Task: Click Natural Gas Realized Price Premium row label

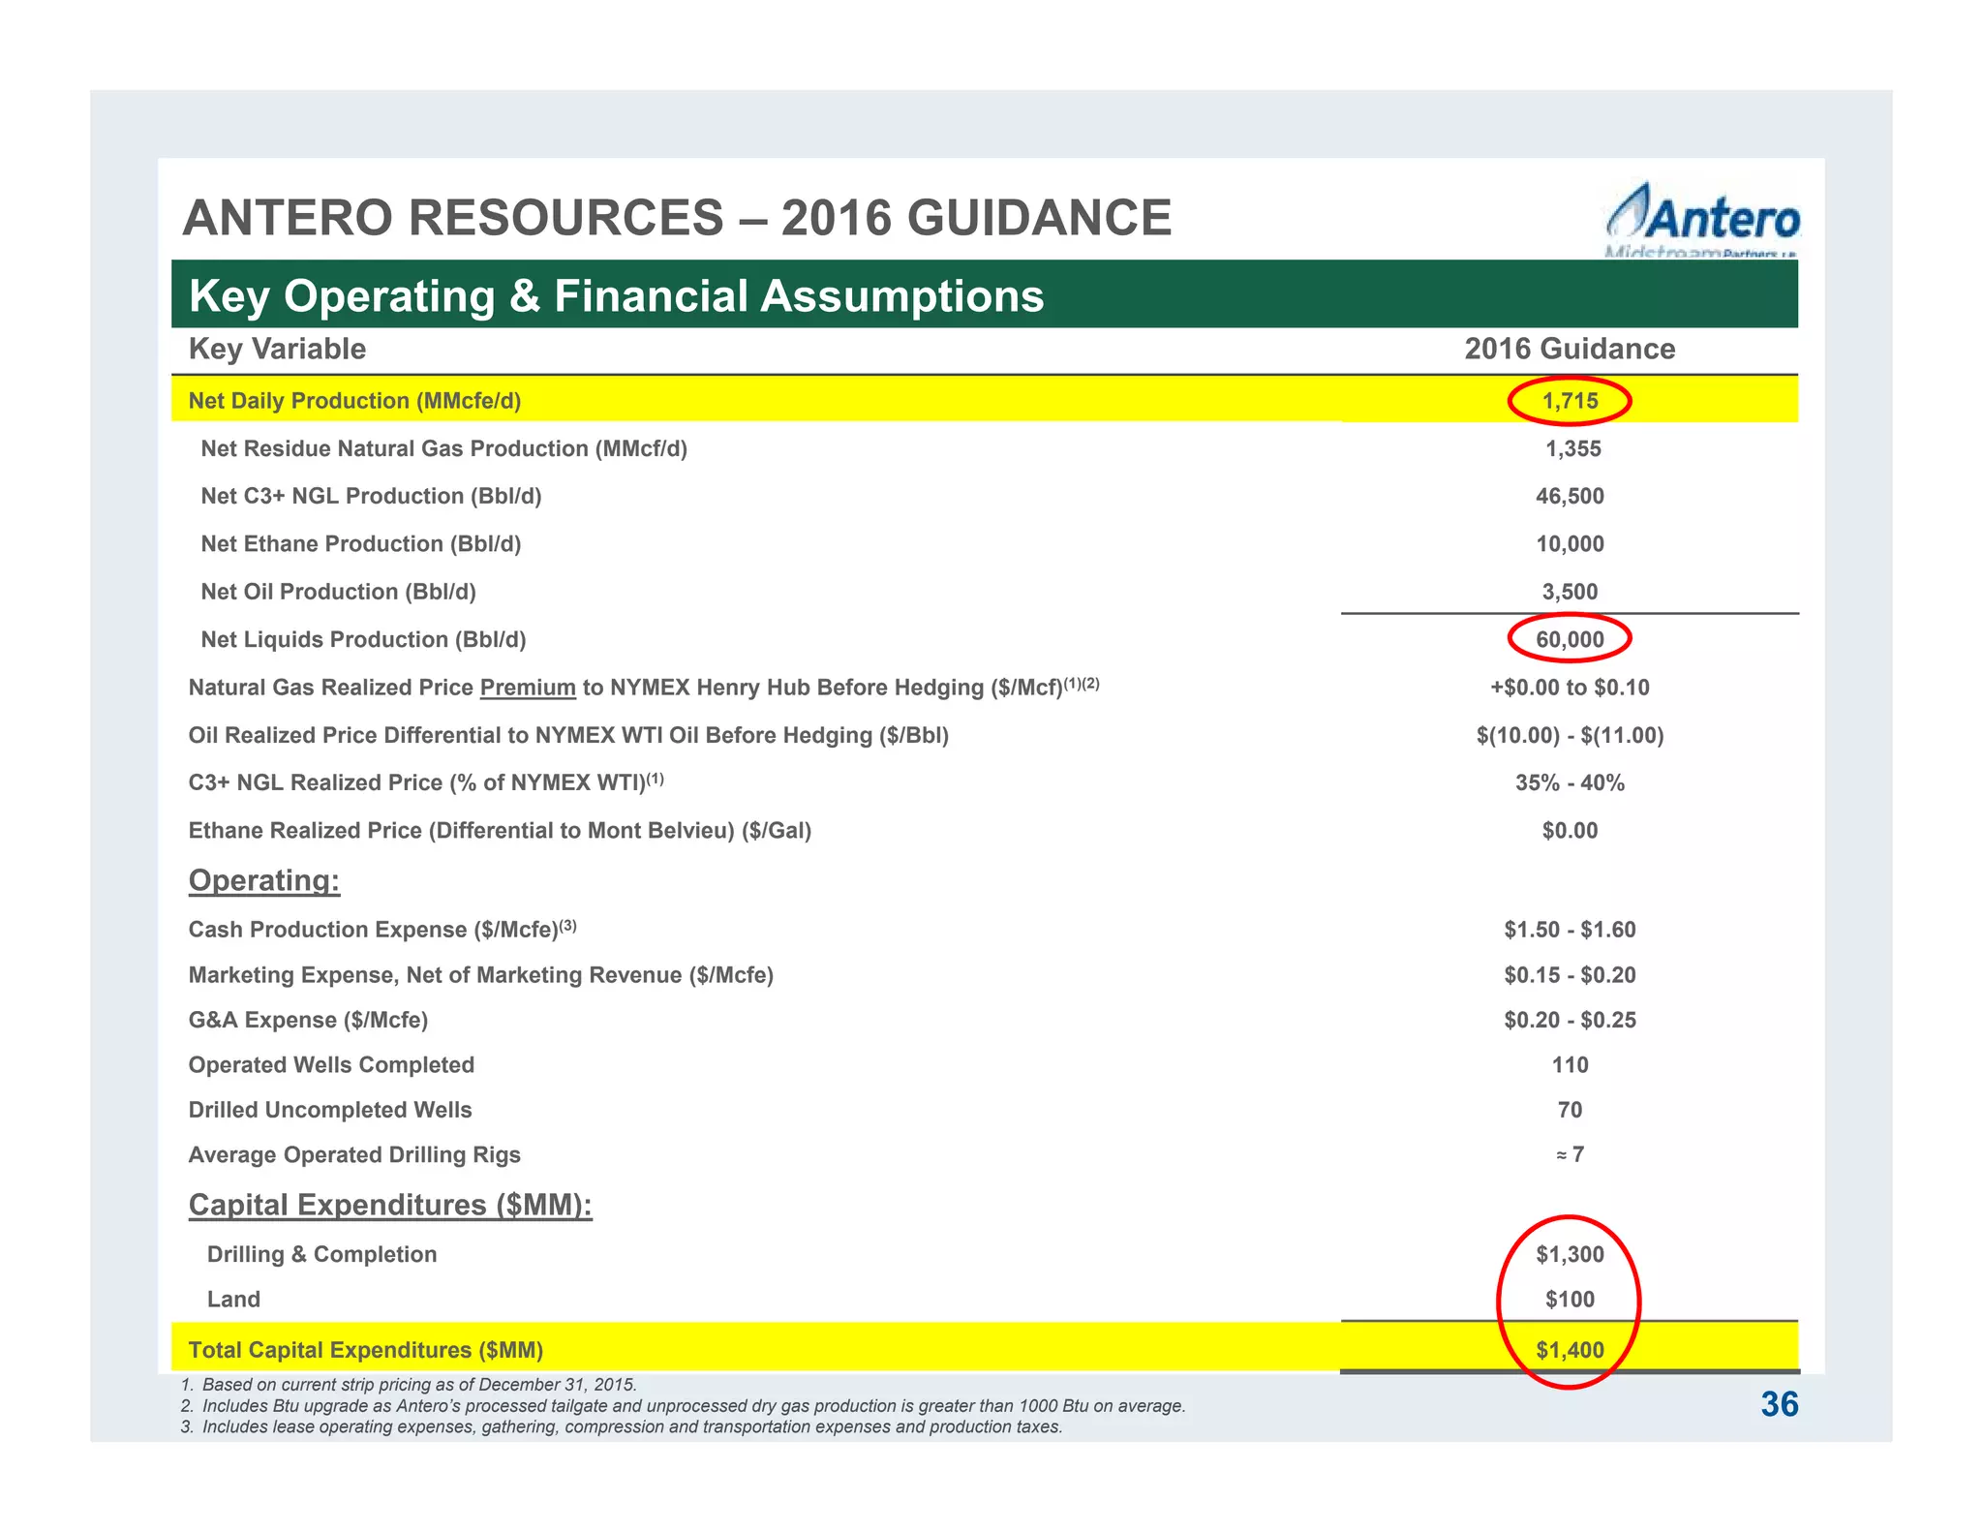Action: click(644, 687)
